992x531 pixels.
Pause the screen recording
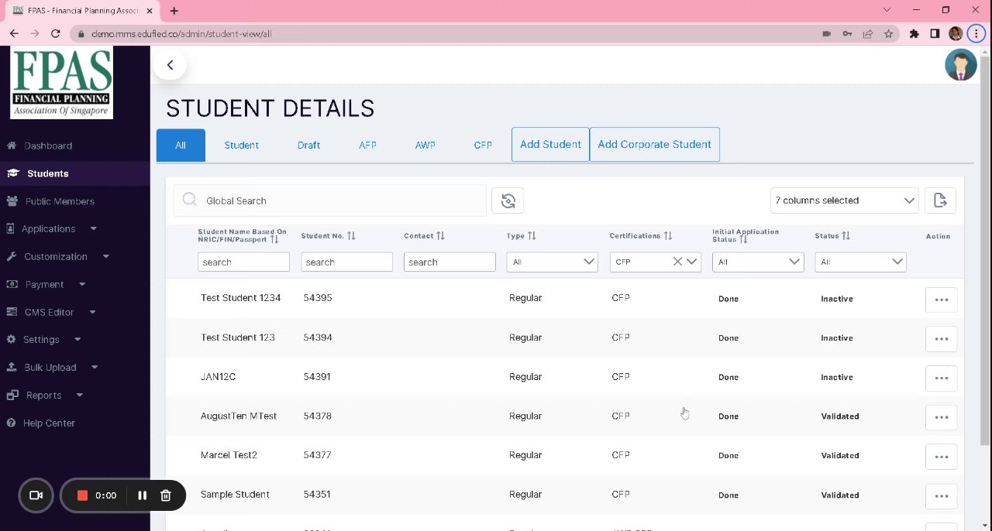pyautogui.click(x=143, y=495)
